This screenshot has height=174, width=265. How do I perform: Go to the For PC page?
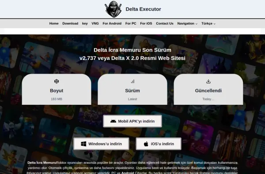[x=131, y=24]
